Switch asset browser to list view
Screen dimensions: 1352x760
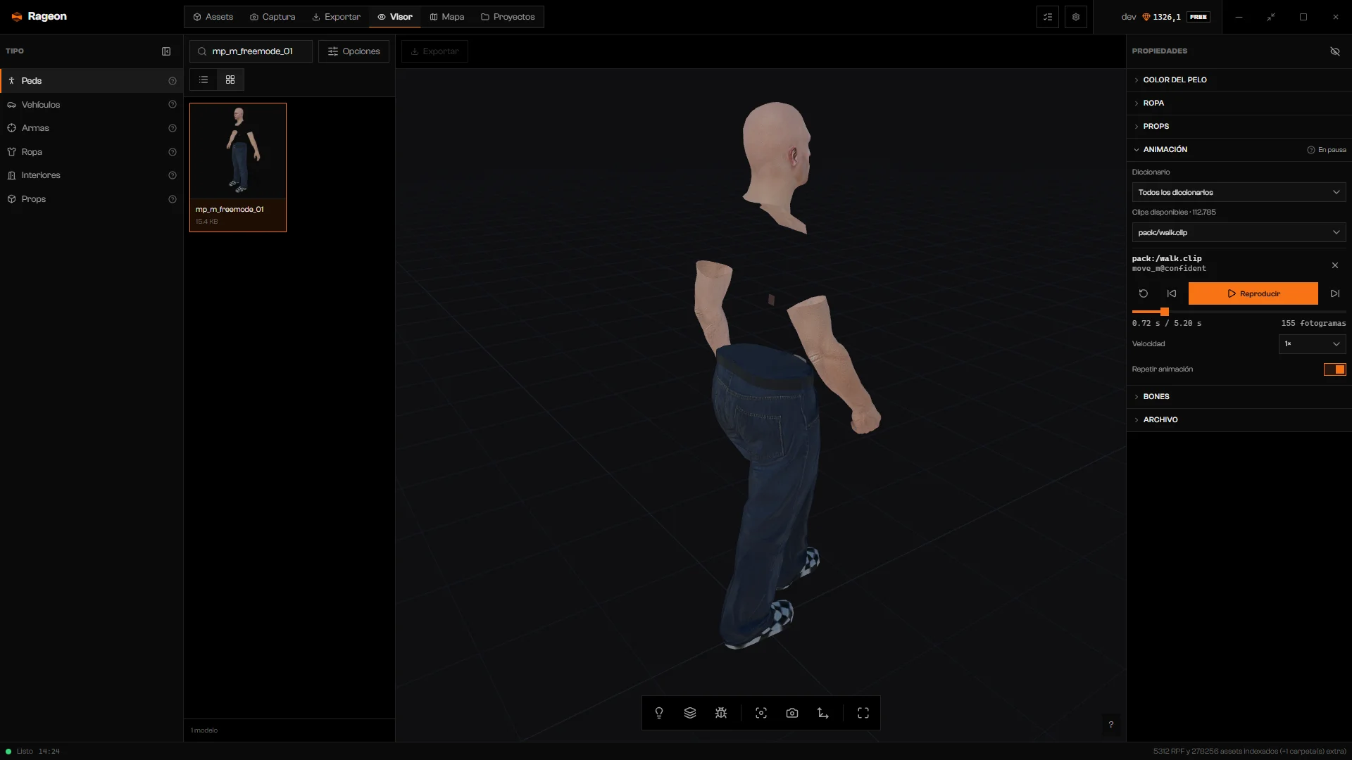[204, 80]
